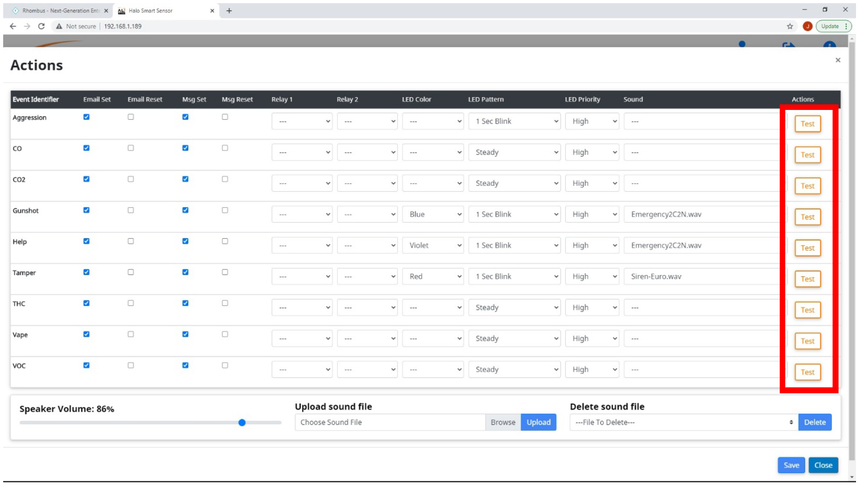Viewport: 860px width, 485px height.
Task: Click the Test button for Gunshot
Action: pyautogui.click(x=808, y=217)
